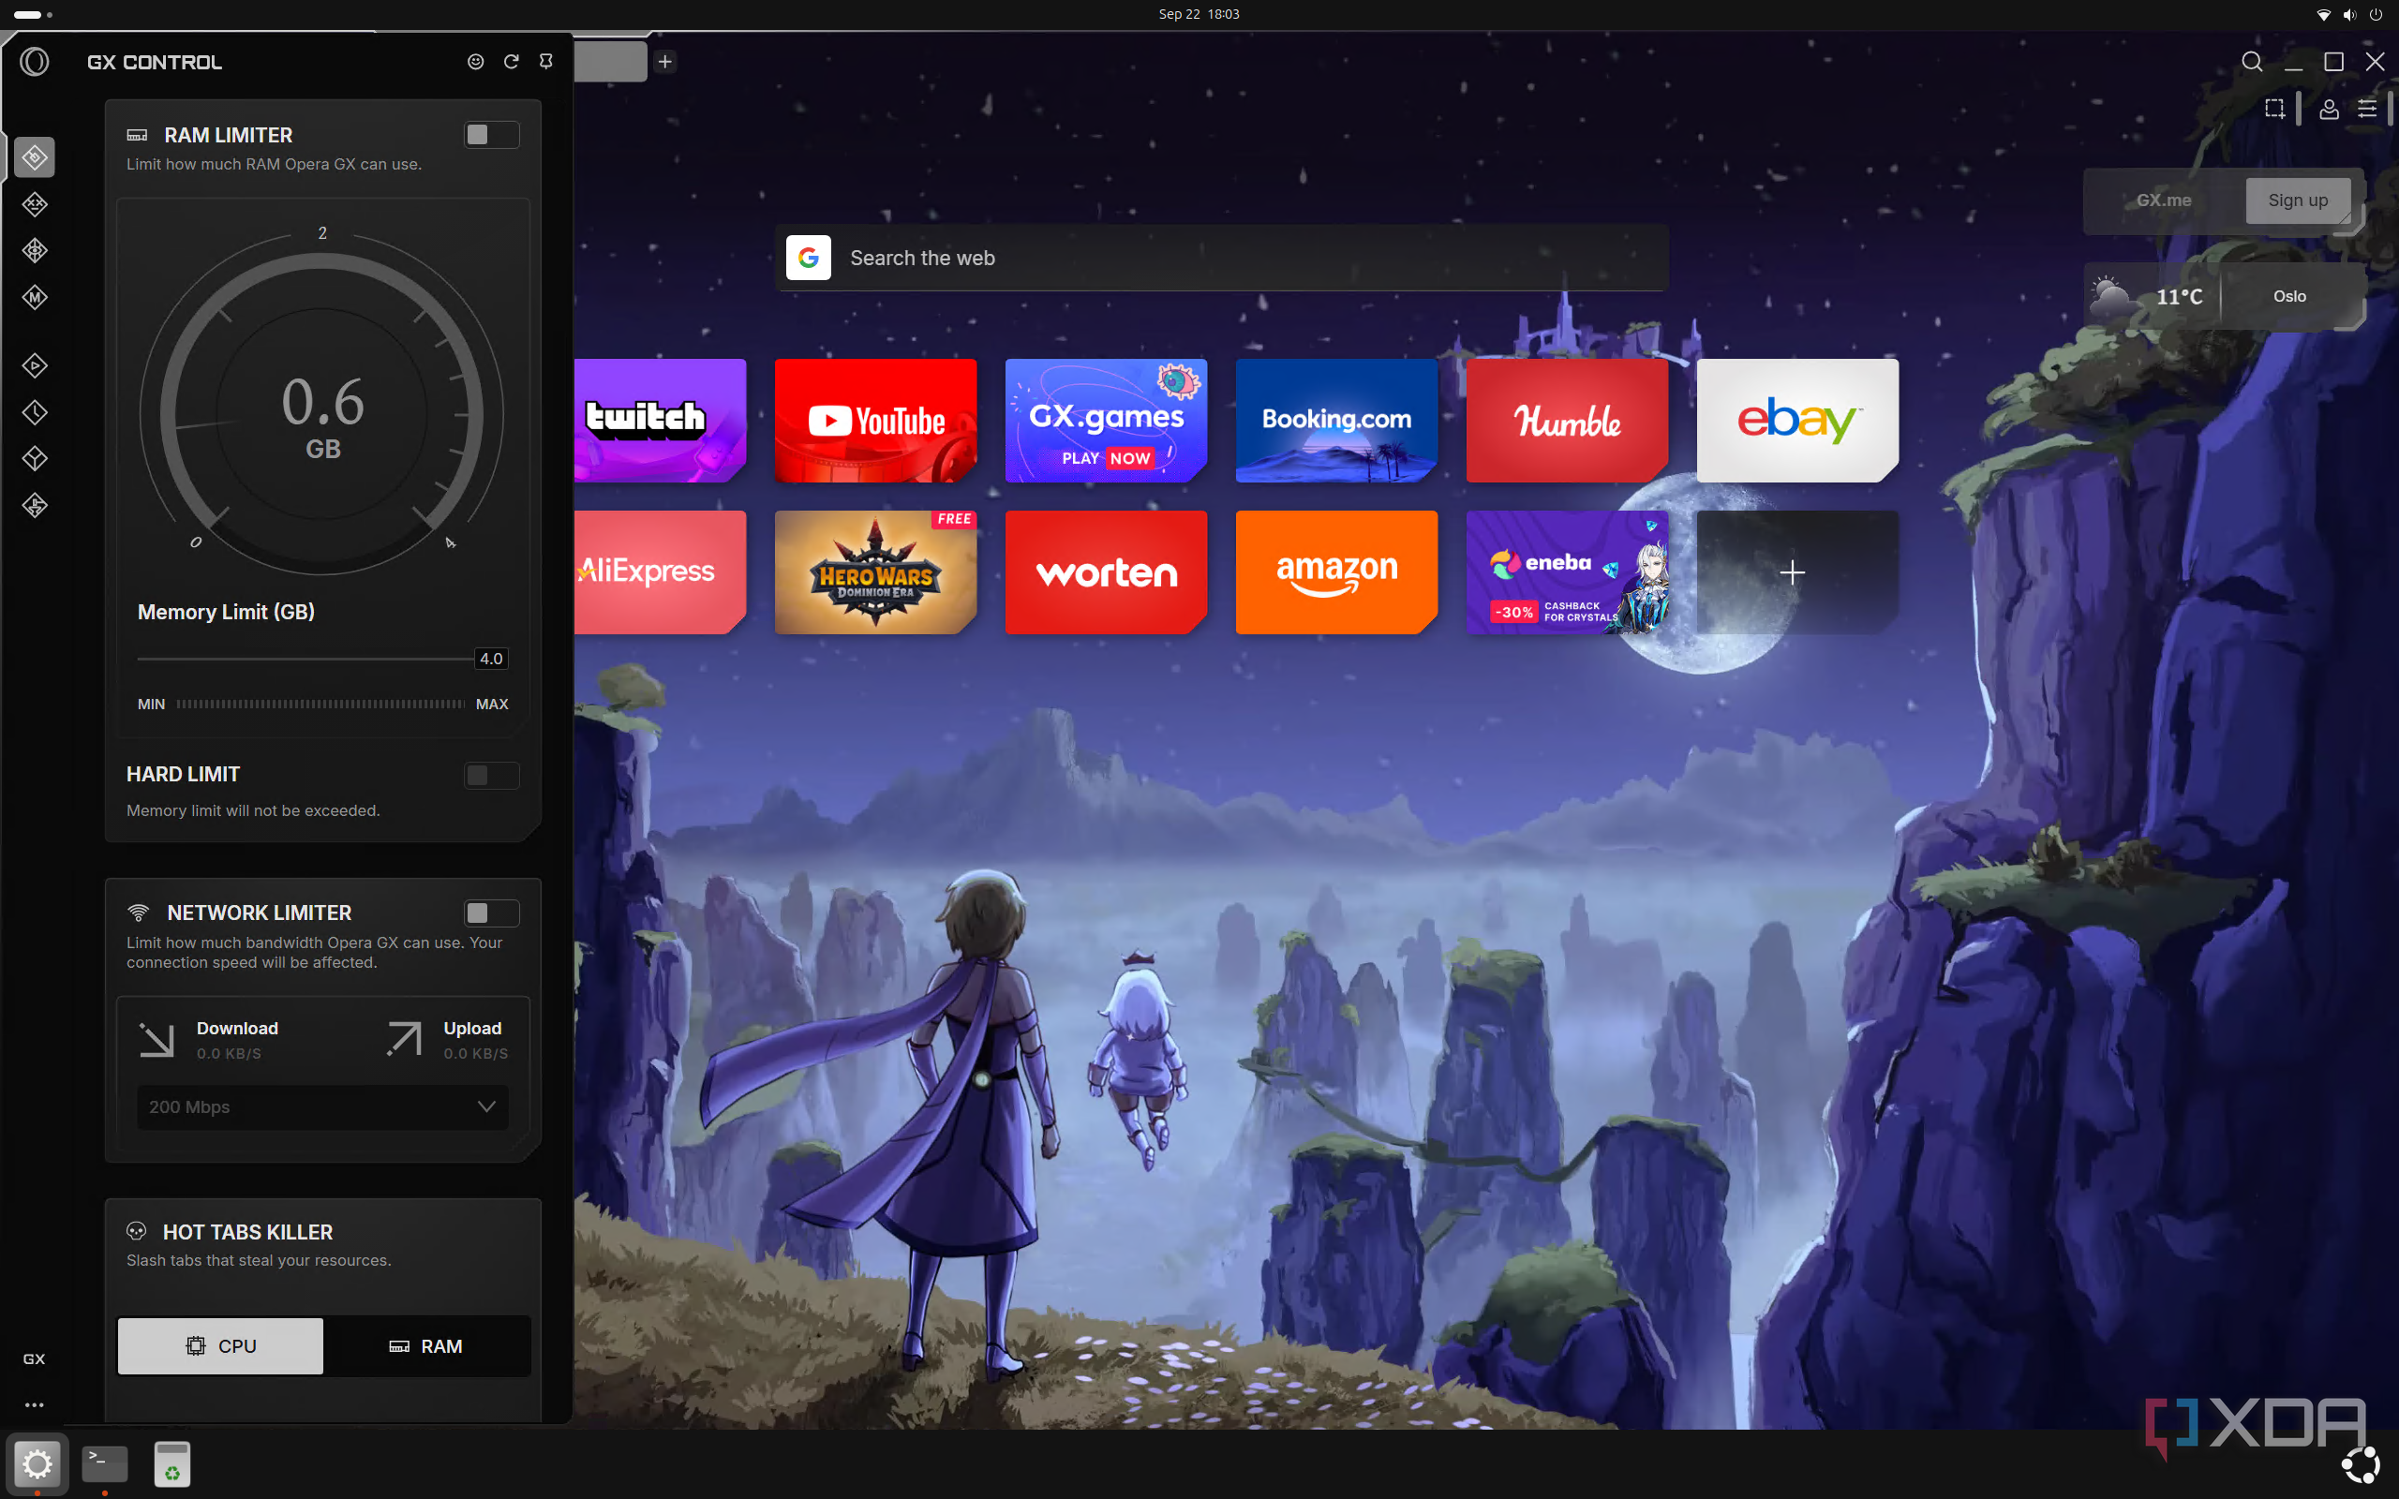
Task: Click the MIN–MAX tick scale bar
Action: tap(321, 704)
